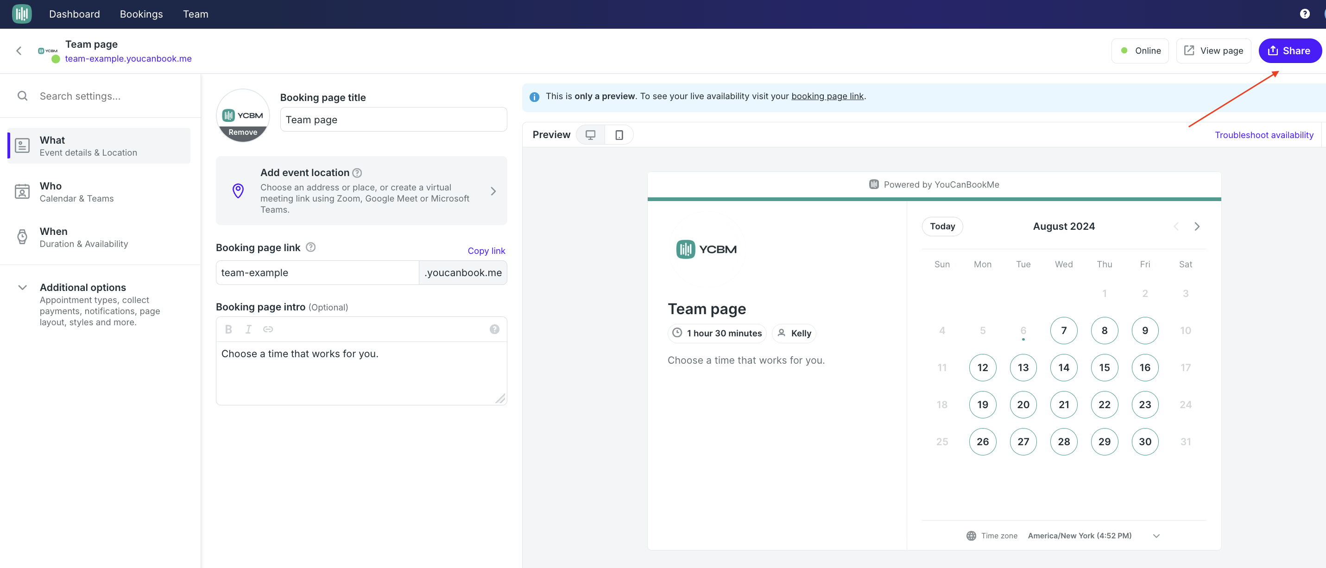This screenshot has width=1326, height=568.
Task: Select the When duration and availability section
Action: [x=99, y=237]
